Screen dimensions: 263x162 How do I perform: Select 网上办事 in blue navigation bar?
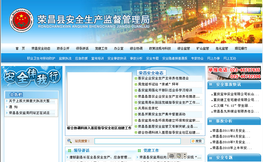213,58
